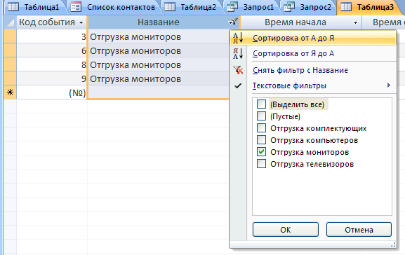Image resolution: width=405 pixels, height=255 pixels.
Task: Click the filter icon in Название header
Action: tap(233, 22)
